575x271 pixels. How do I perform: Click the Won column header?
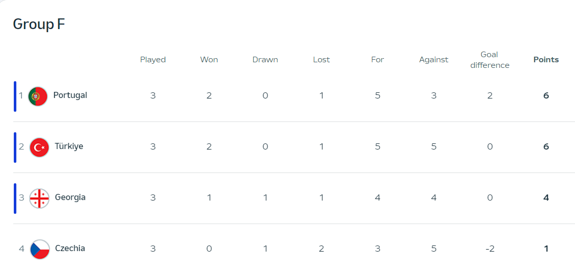[209, 60]
